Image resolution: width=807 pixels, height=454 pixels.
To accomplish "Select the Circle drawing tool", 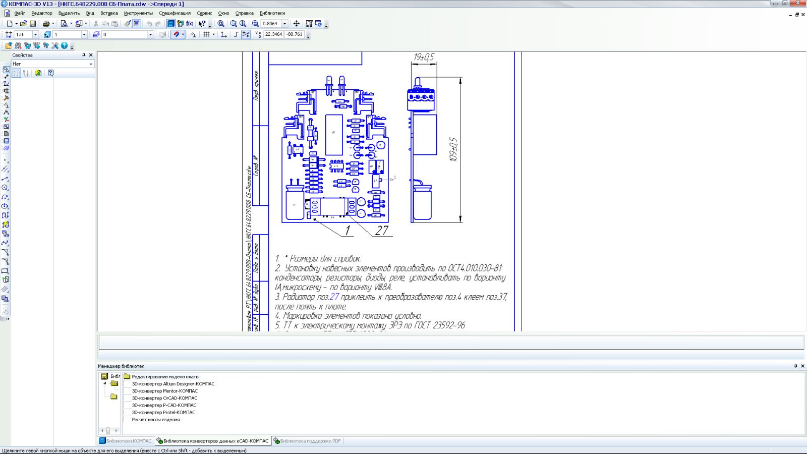I will pyautogui.click(x=6, y=188).
